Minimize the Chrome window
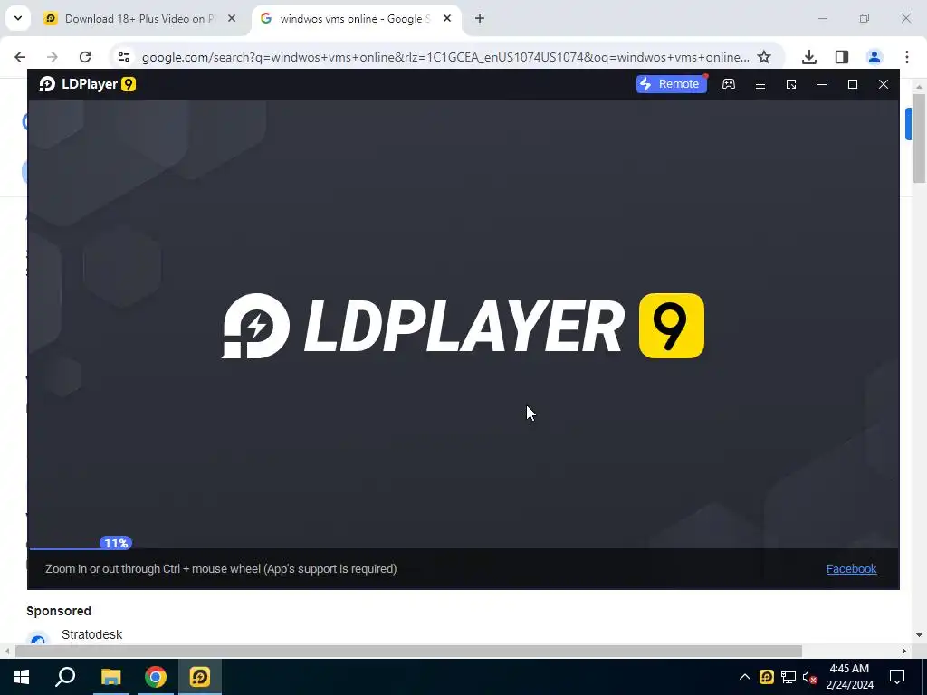 822,19
